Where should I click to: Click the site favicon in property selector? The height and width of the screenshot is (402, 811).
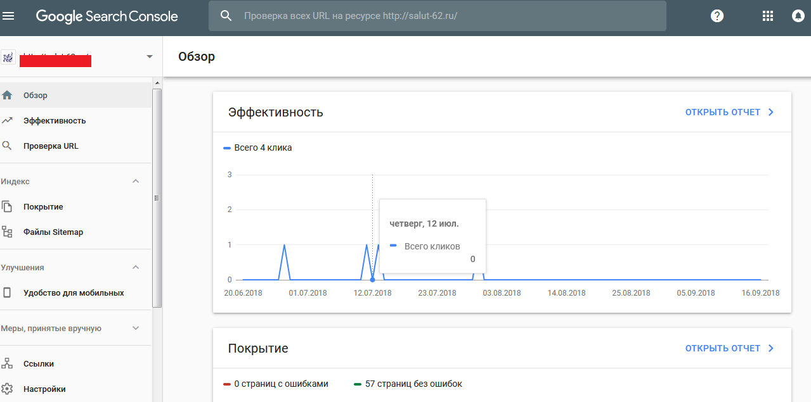tap(8, 57)
